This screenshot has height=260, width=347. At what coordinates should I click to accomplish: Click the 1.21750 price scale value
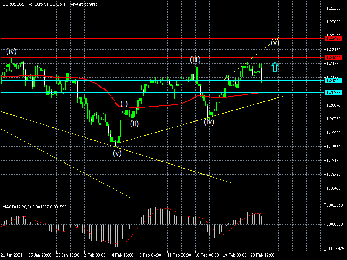[x=334, y=63]
